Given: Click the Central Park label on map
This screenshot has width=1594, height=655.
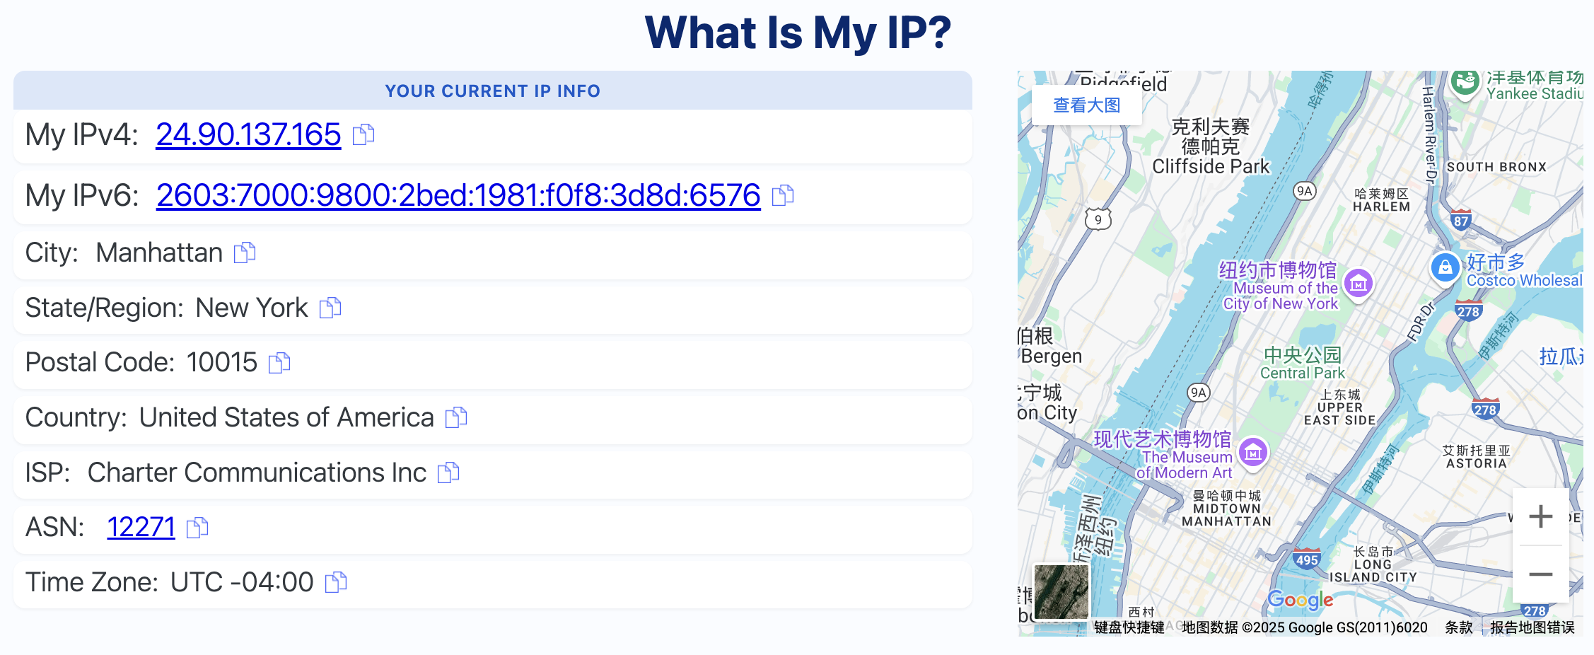Looking at the screenshot, I should point(1302,363).
